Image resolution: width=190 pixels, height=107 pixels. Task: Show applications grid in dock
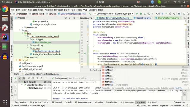[x=5, y=102]
